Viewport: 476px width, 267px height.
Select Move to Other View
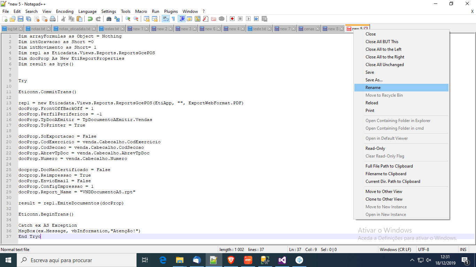pyautogui.click(x=401, y=192)
